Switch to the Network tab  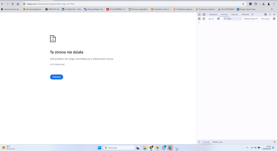click(x=245, y=14)
